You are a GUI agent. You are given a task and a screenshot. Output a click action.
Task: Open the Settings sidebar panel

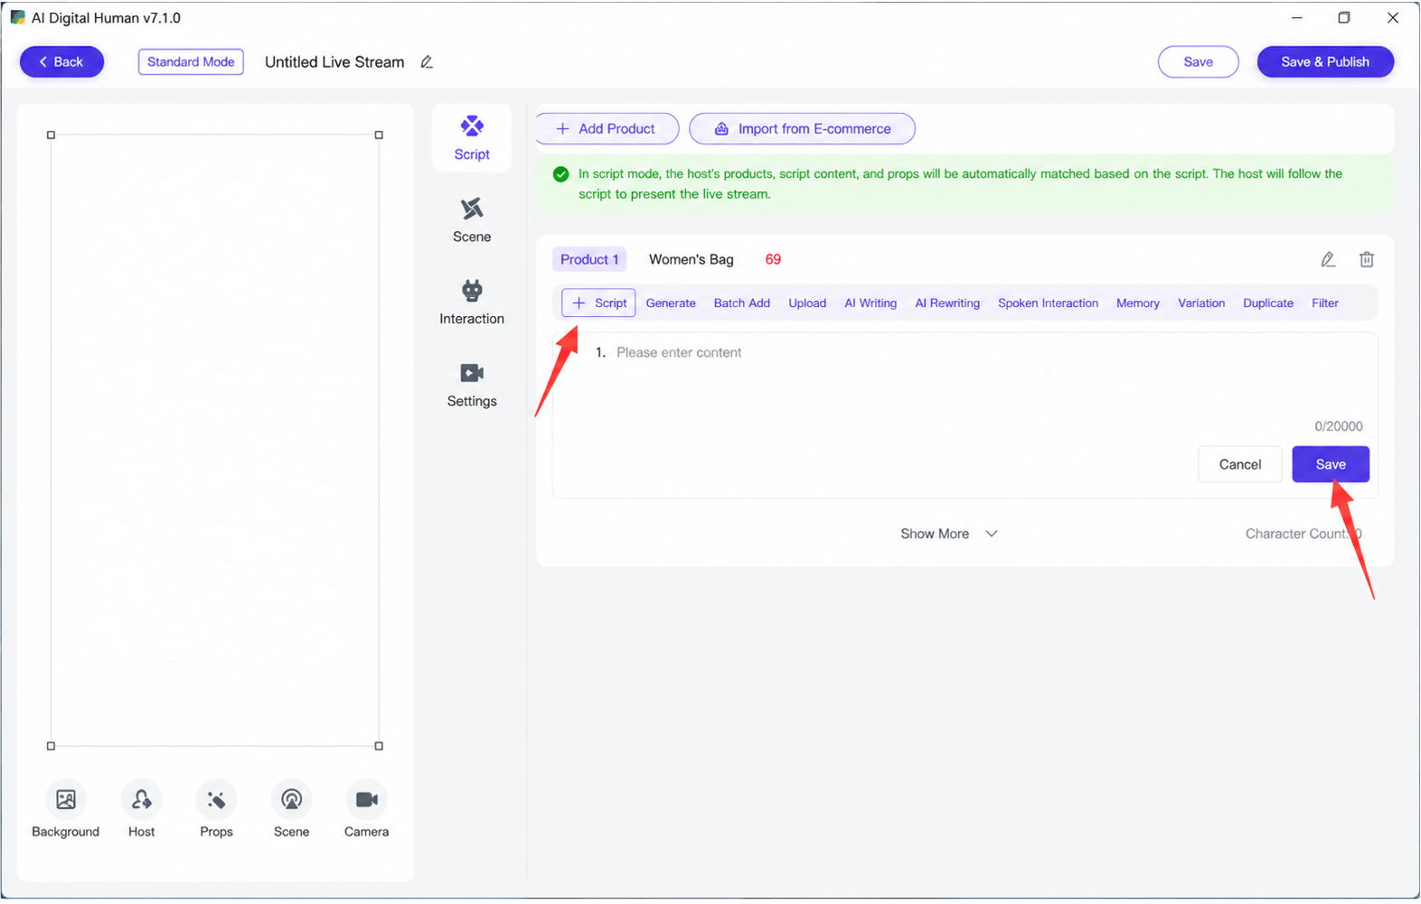(472, 385)
